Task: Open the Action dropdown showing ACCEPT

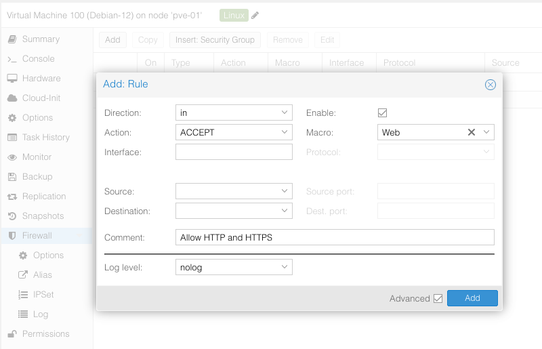Action: point(284,132)
